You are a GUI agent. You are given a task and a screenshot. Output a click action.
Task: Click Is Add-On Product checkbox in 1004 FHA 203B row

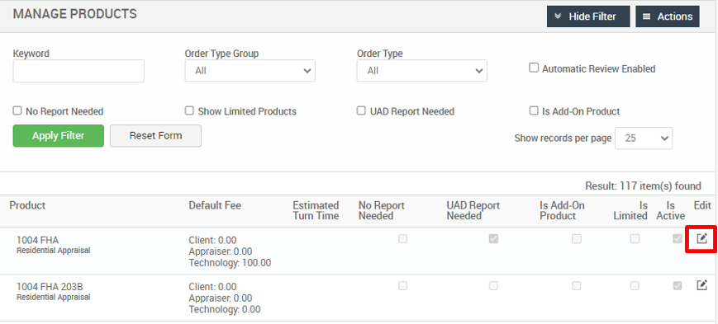click(x=577, y=285)
